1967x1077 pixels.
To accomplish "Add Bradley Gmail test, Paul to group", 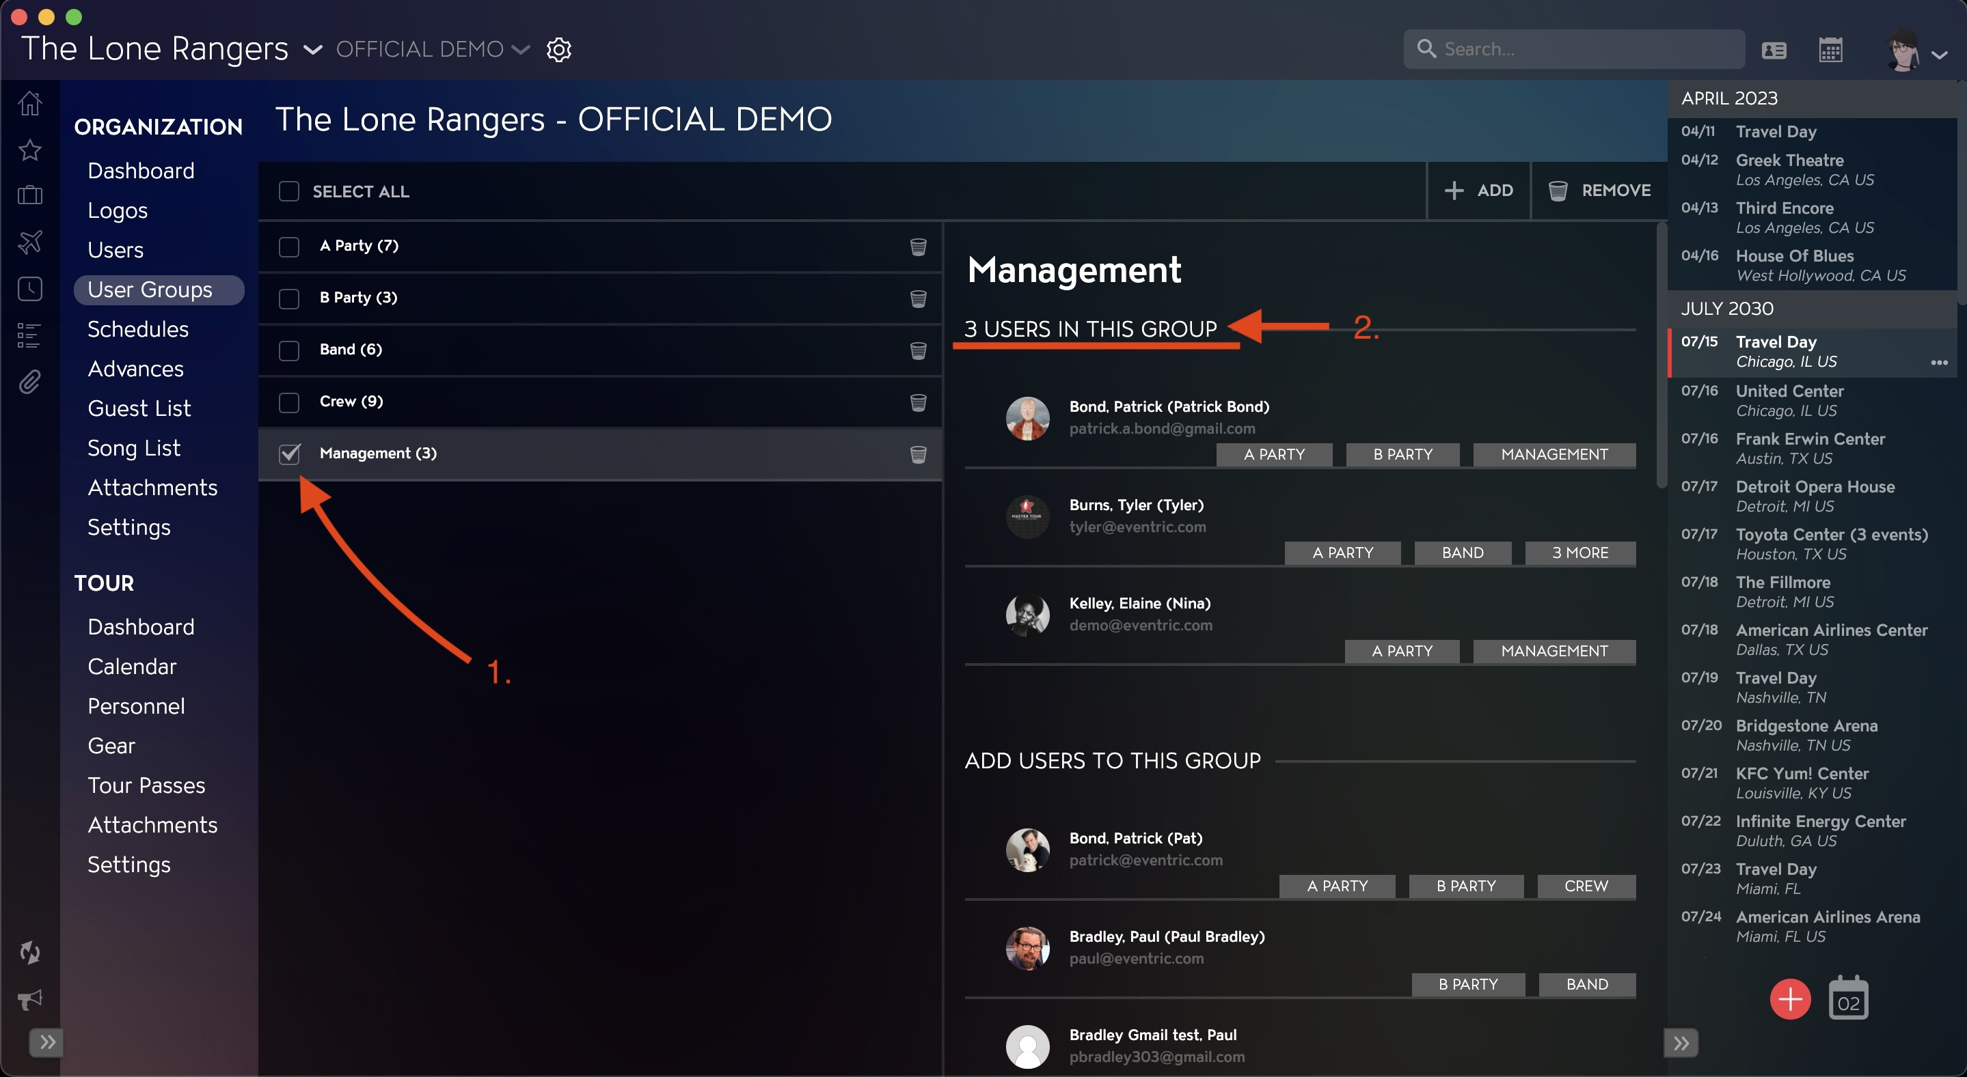I will point(1300,1046).
